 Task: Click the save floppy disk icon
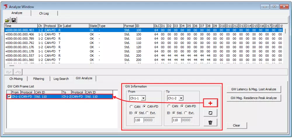click(x=13, y=20)
